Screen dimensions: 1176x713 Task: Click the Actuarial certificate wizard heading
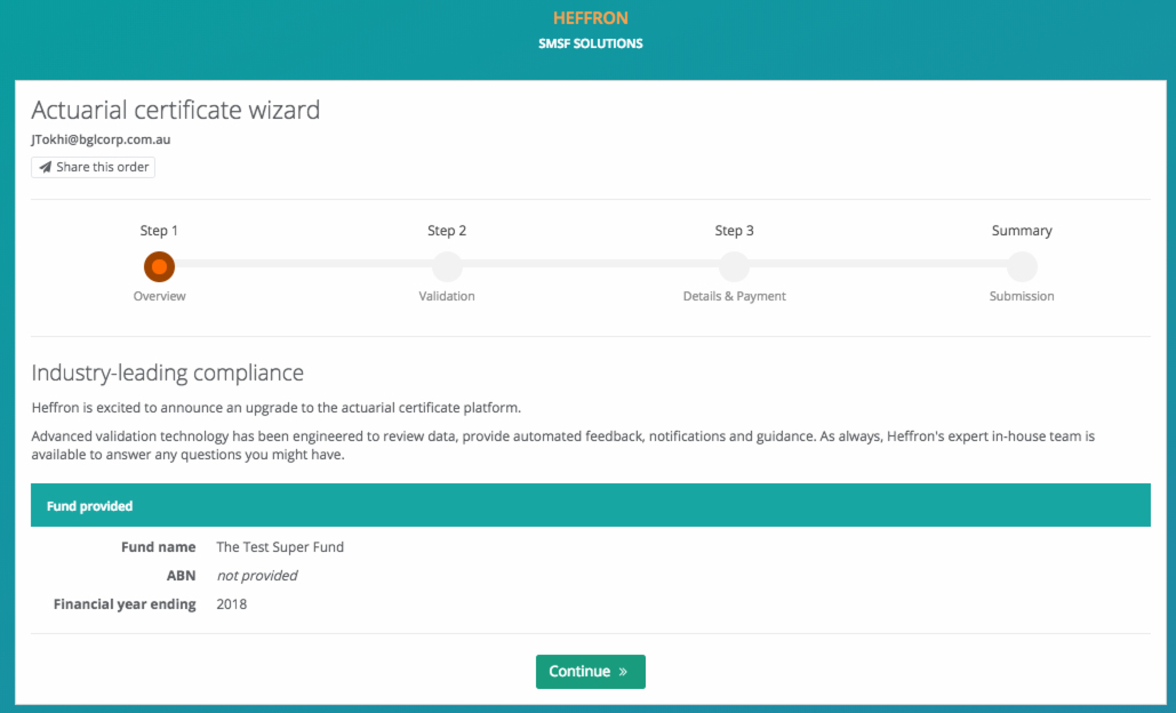(175, 110)
